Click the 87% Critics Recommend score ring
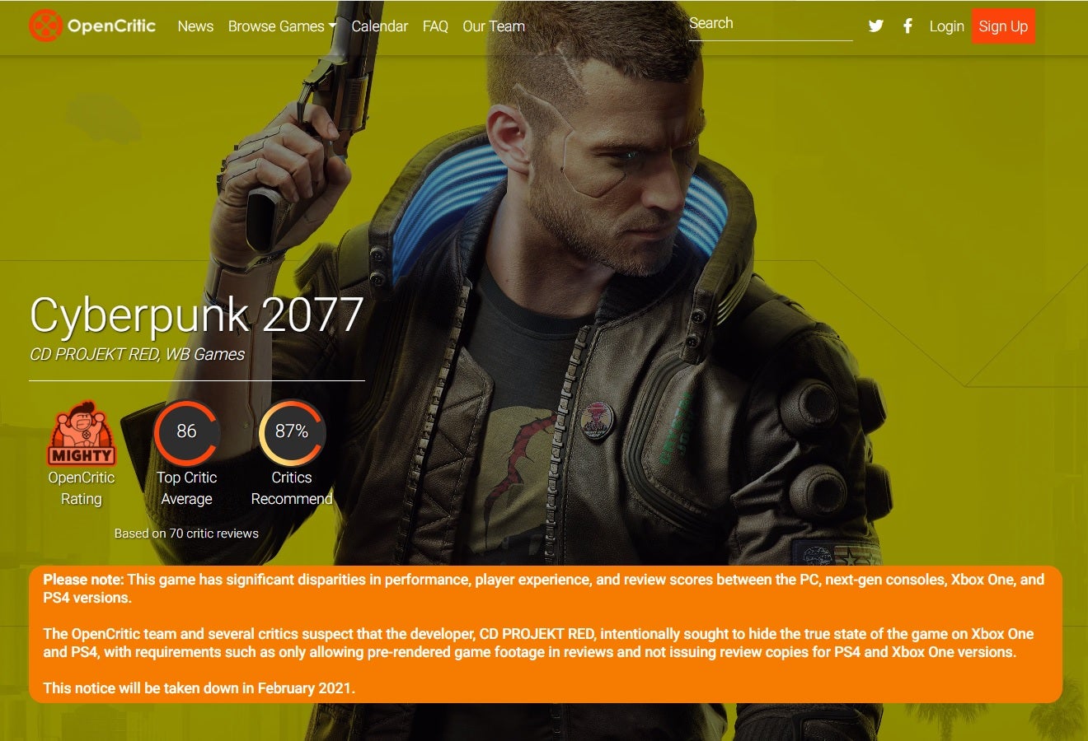The height and width of the screenshot is (741, 1088). (292, 432)
